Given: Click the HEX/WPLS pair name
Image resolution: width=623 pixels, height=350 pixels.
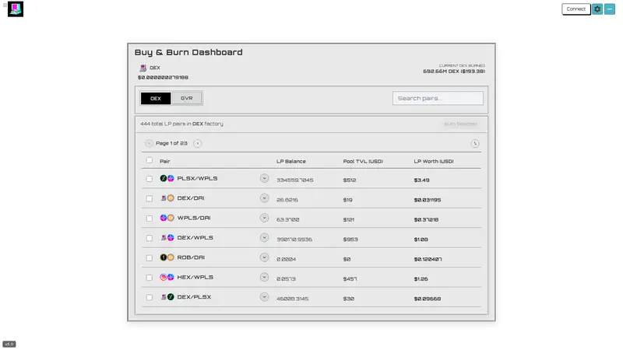Looking at the screenshot, I should click(x=195, y=278).
